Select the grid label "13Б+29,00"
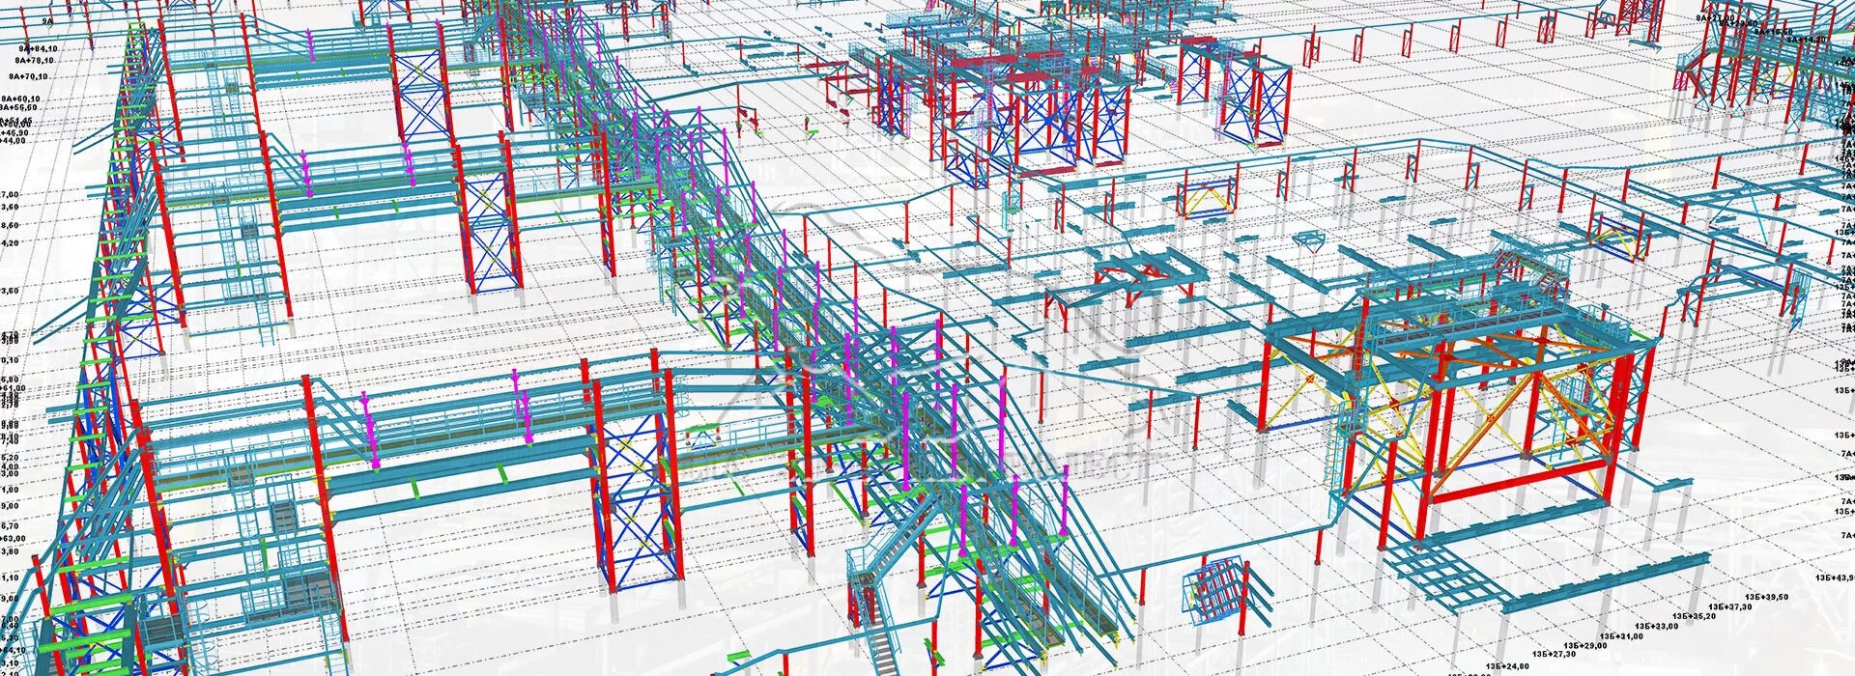1855x676 pixels. pos(1585,645)
